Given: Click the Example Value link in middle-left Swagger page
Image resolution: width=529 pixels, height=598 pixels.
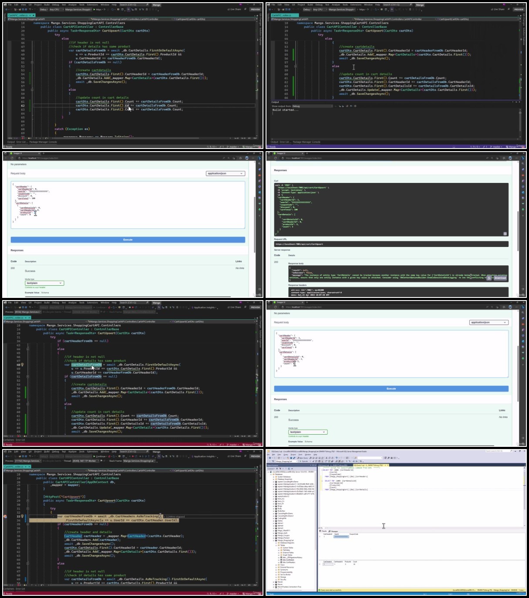Looking at the screenshot, I should click(x=32, y=293).
